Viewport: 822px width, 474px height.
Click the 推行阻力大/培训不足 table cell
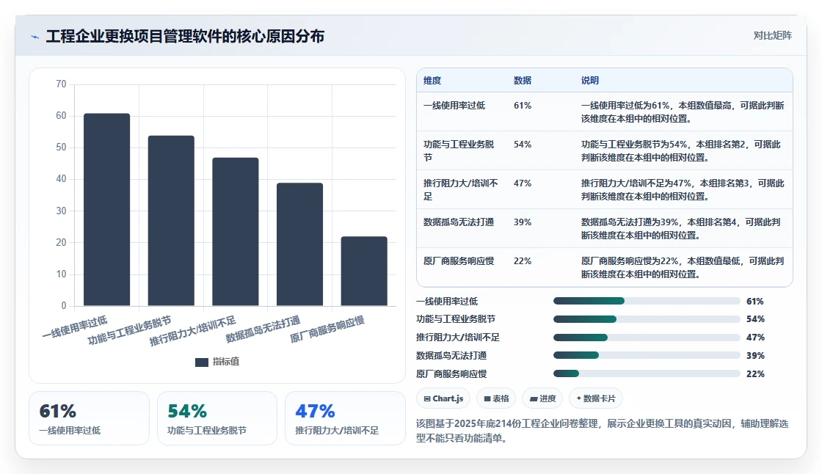(461, 189)
